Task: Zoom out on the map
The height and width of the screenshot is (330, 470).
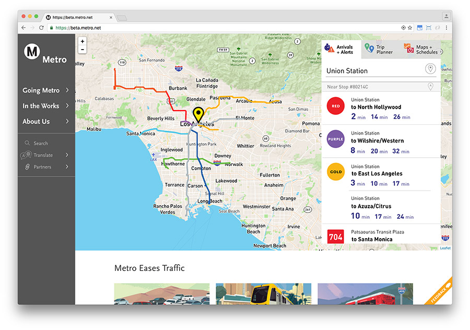Action: coord(83,50)
